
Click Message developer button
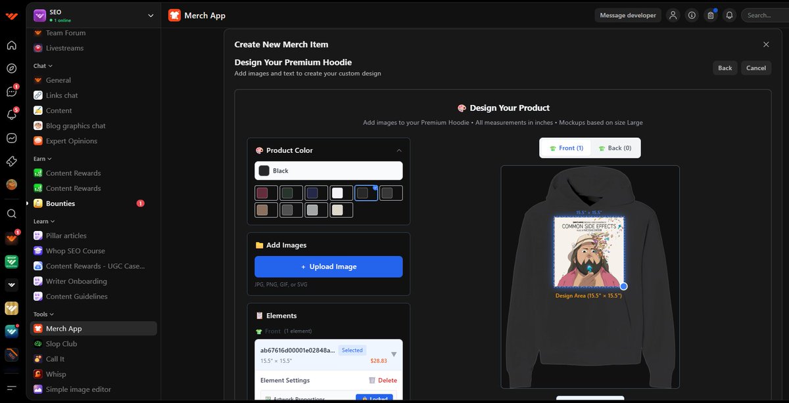coord(628,15)
